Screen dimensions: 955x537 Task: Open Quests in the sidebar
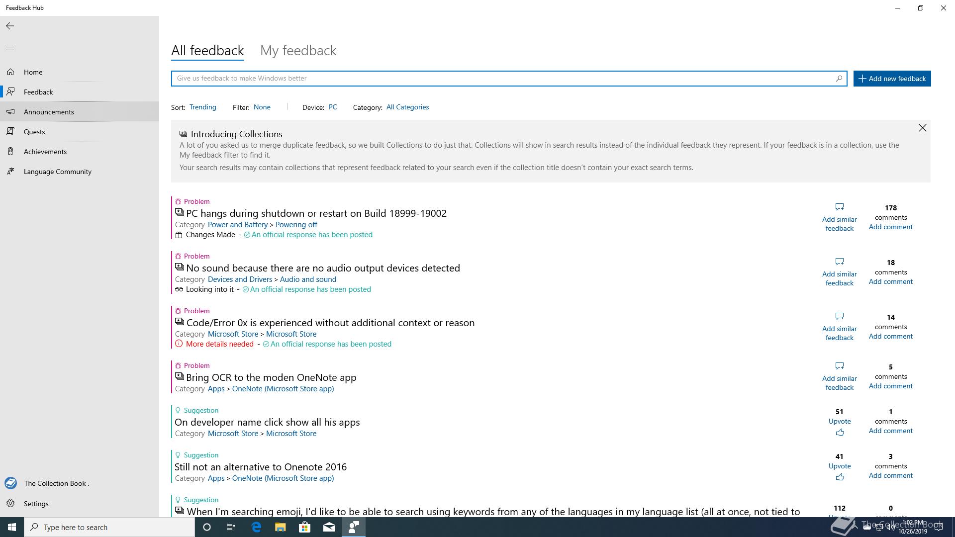pos(80,132)
